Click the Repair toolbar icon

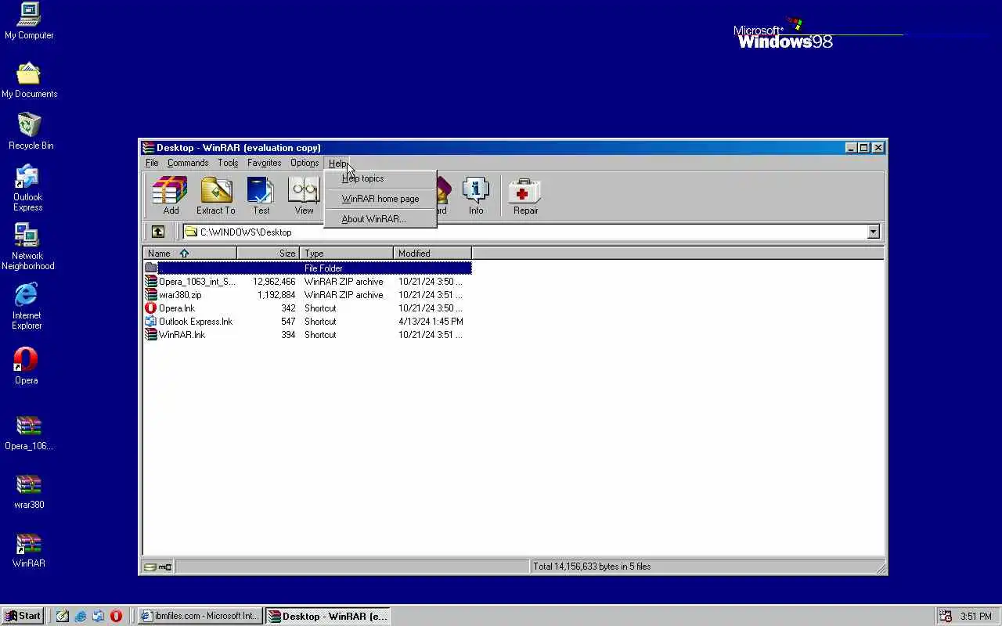(525, 195)
